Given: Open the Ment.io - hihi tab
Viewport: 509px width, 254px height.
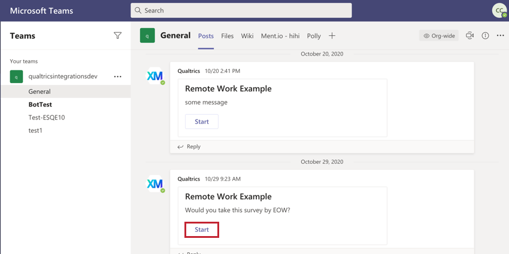Looking at the screenshot, I should point(280,36).
